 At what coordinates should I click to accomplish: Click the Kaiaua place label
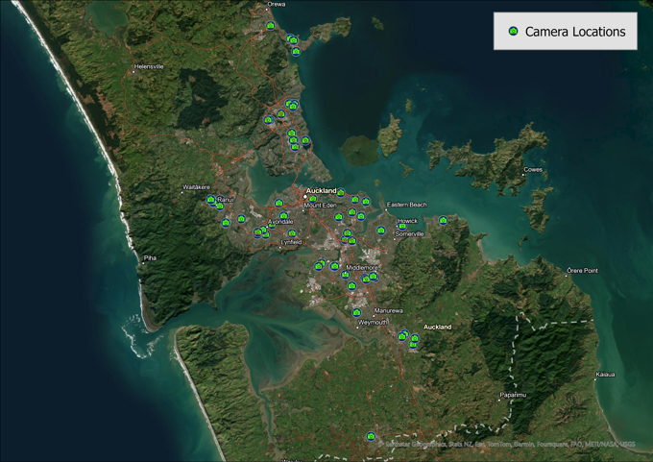(605, 375)
